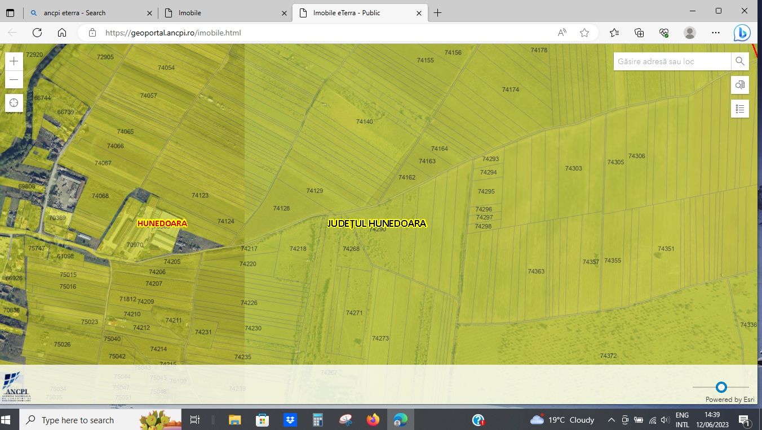Image resolution: width=762 pixels, height=430 pixels.
Task: Click the address bar URL
Action: point(173,33)
